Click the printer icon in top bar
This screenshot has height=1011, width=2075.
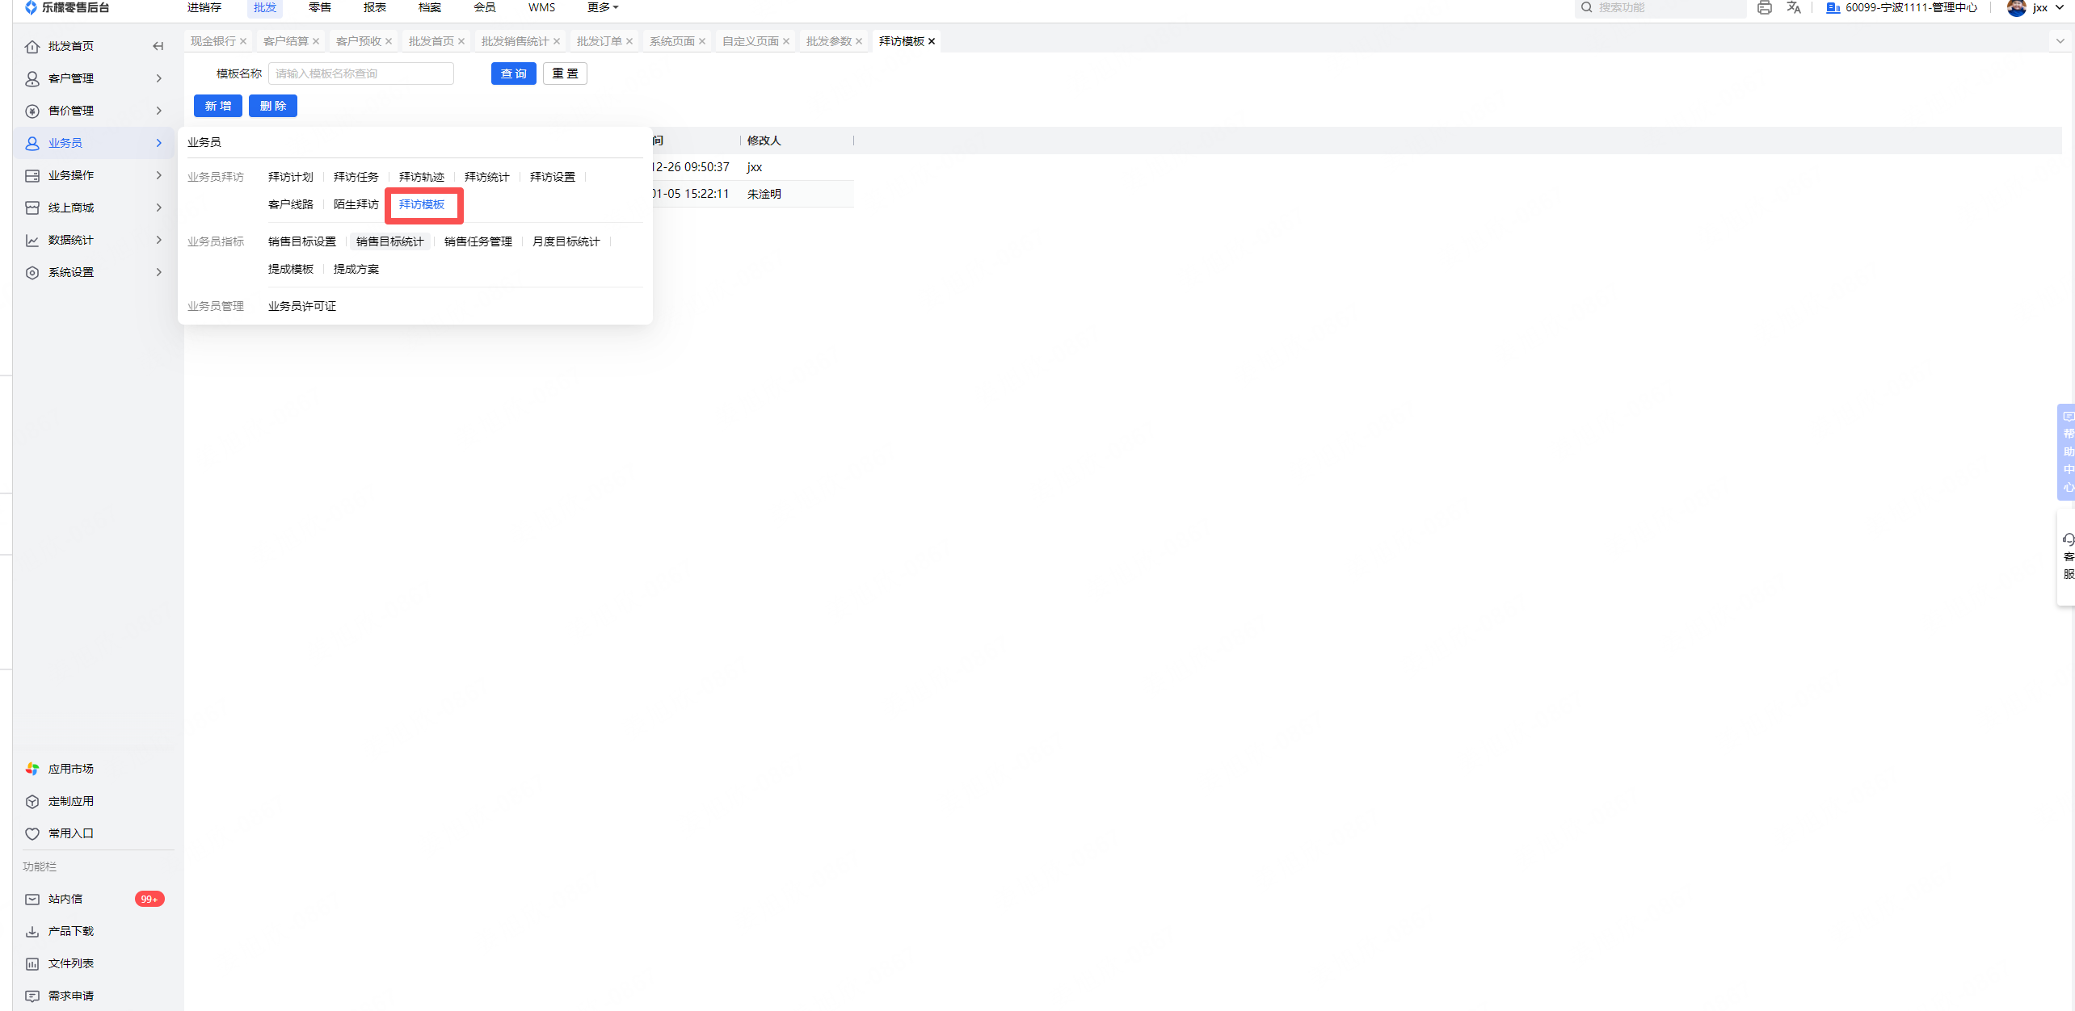click(1764, 8)
